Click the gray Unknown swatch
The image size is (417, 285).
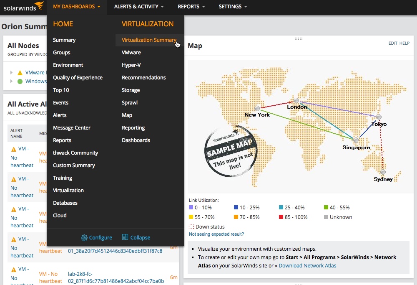tap(326, 217)
